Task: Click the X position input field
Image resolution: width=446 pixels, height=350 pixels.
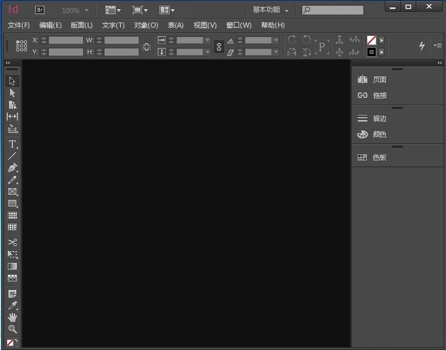Action: click(66, 40)
